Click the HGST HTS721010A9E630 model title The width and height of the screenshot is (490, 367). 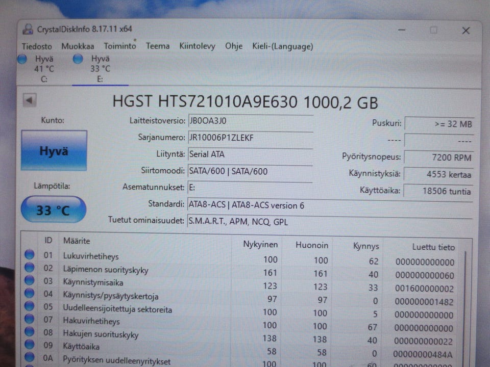245,102
